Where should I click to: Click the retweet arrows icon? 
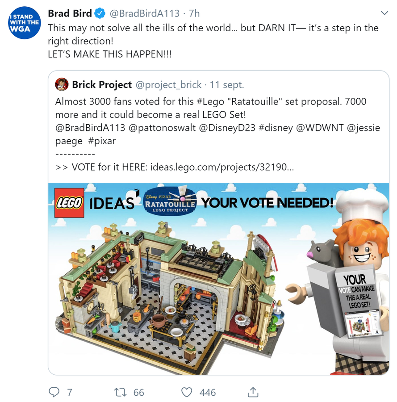120,392
